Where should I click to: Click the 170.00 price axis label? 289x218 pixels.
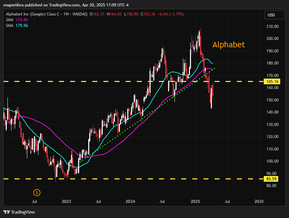[272, 75]
